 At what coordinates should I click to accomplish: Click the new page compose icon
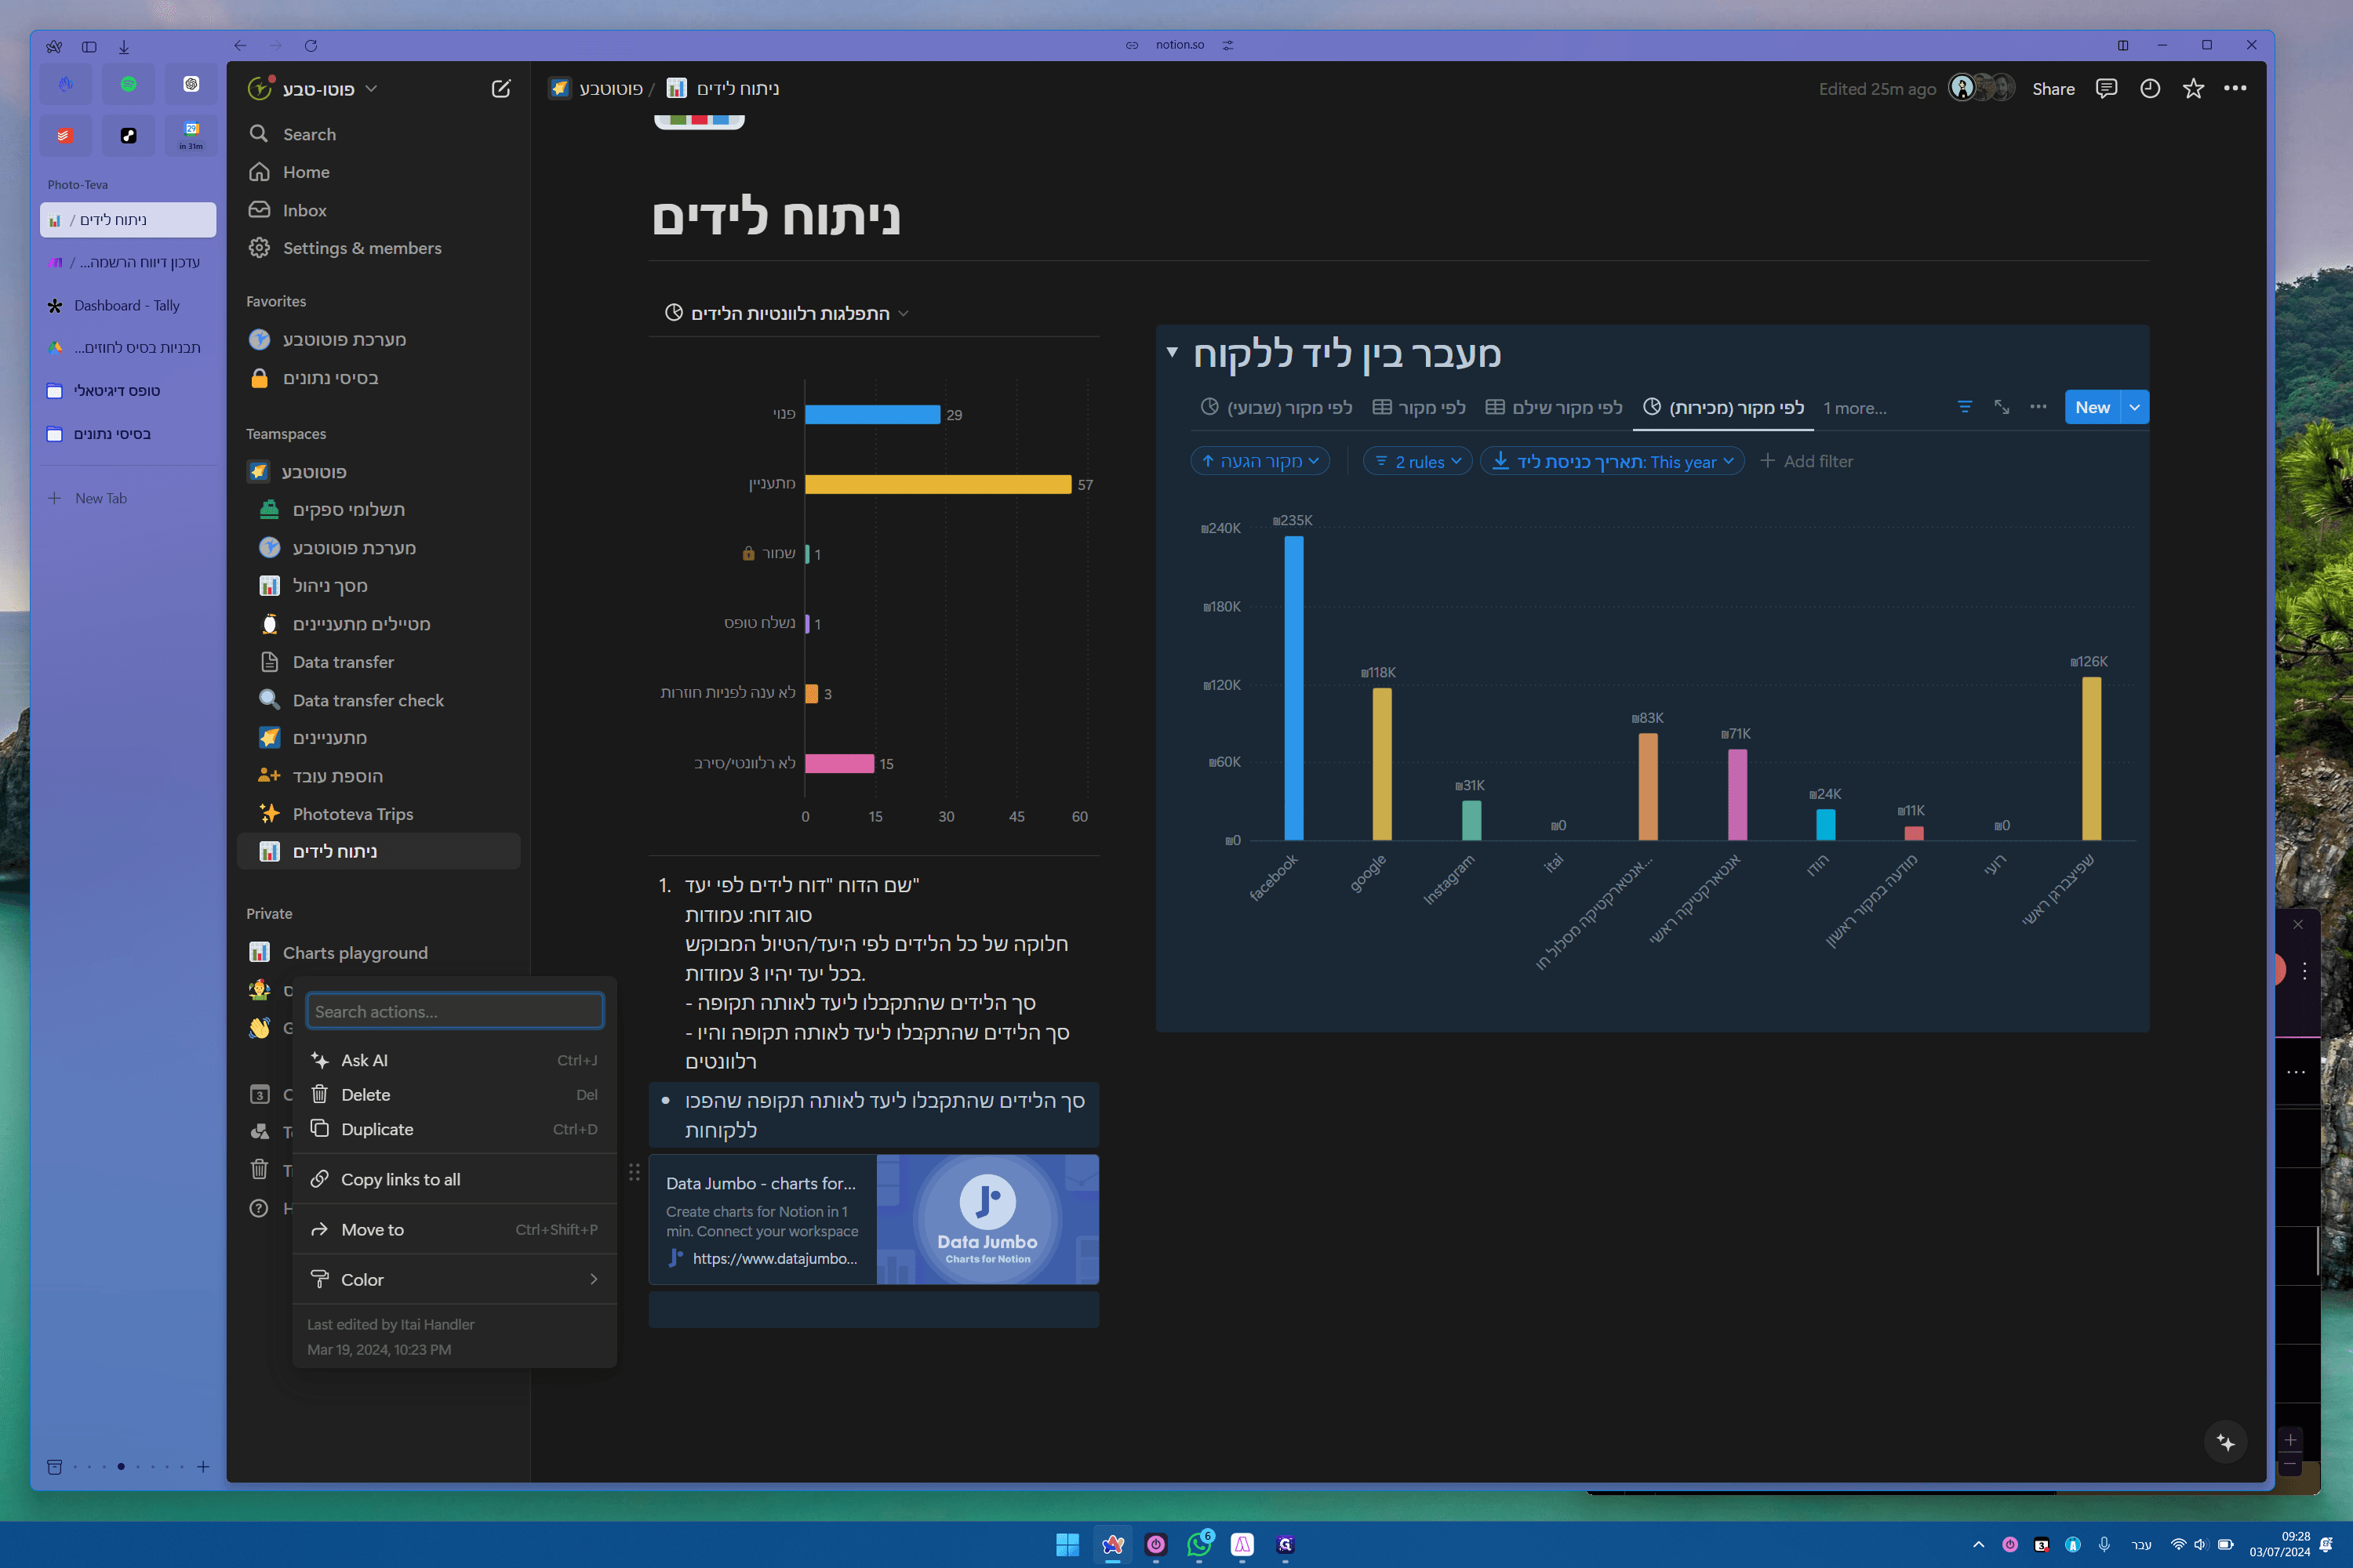tap(501, 89)
